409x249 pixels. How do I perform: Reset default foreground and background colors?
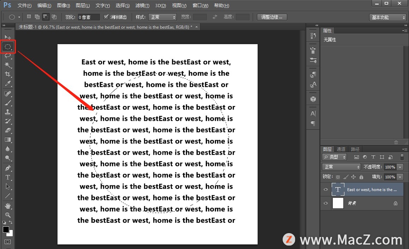[4, 223]
